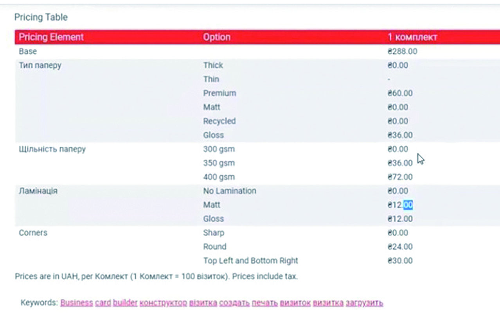
Task: Click the Gloss option under Тип паперу
Action: 213,135
